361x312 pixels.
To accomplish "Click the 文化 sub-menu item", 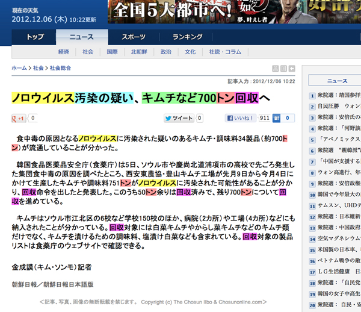I will (190, 52).
